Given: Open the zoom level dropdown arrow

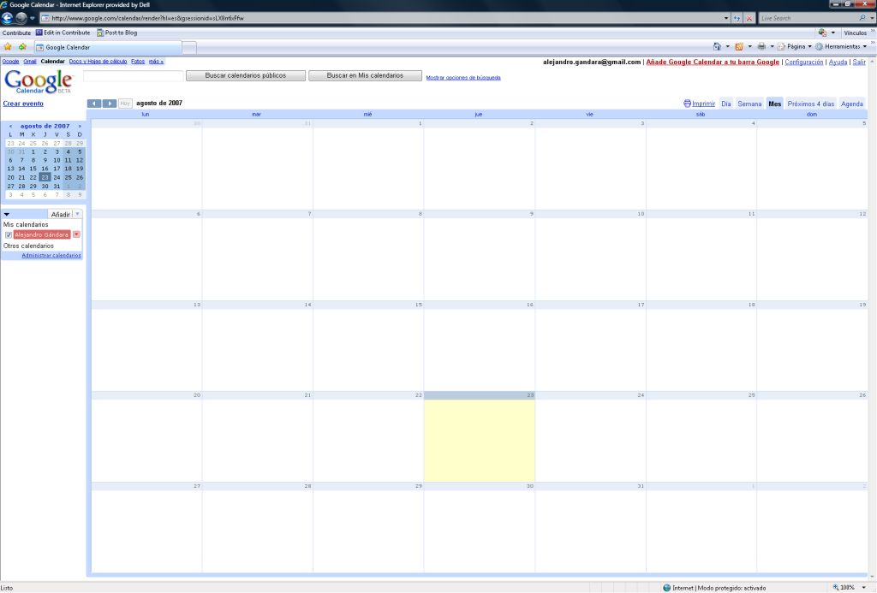Looking at the screenshot, I should tap(863, 588).
